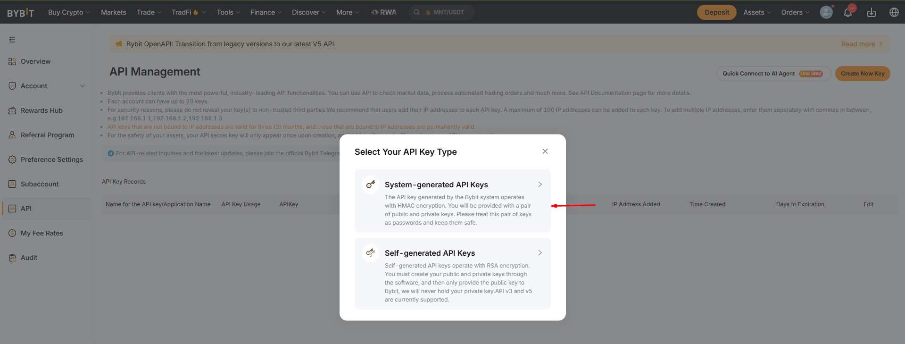This screenshot has height=344, width=905.
Task: Open the search magnifier icon
Action: coord(416,12)
